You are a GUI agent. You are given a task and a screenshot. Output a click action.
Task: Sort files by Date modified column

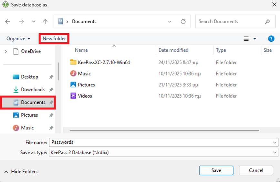pyautogui.click(x=173, y=50)
